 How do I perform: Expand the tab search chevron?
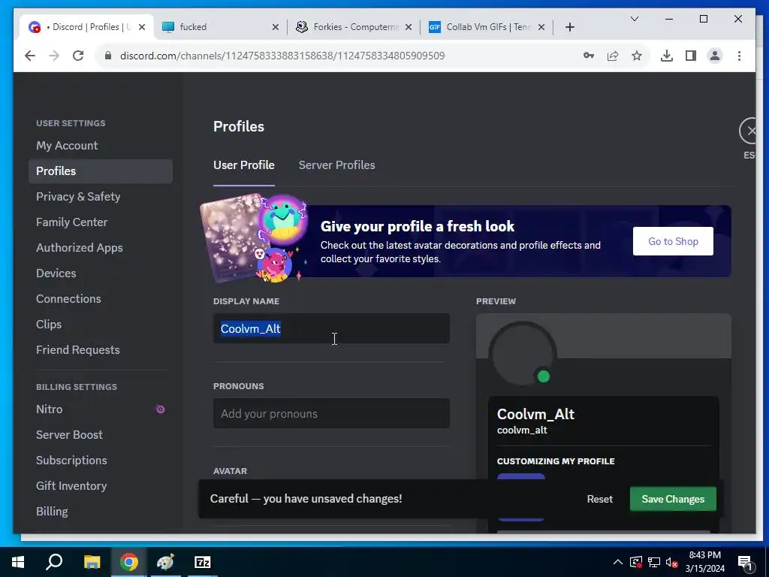tap(634, 19)
